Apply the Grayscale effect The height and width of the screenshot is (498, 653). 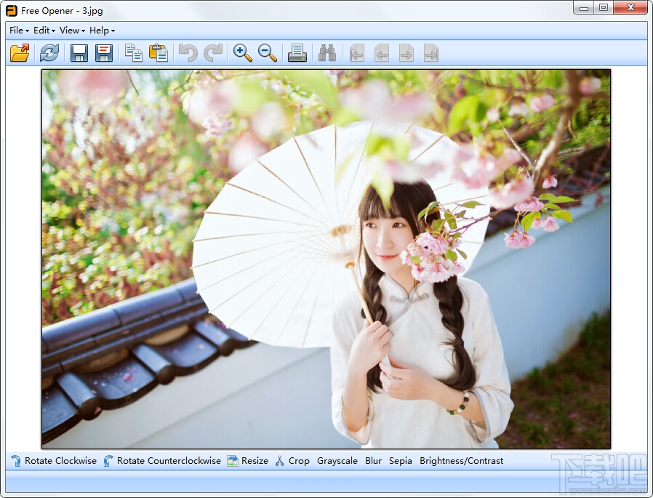pyautogui.click(x=337, y=461)
